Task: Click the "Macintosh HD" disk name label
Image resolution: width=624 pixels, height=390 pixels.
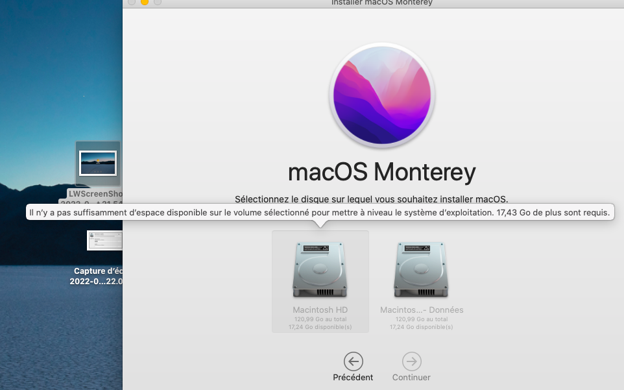Action: coord(320,310)
